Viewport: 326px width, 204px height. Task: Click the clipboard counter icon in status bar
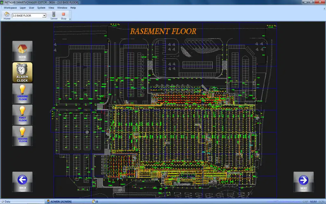point(94,201)
